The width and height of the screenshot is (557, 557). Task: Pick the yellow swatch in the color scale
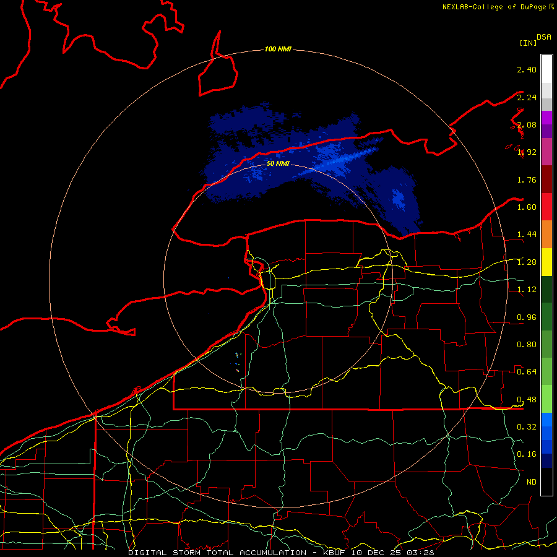tap(546, 262)
